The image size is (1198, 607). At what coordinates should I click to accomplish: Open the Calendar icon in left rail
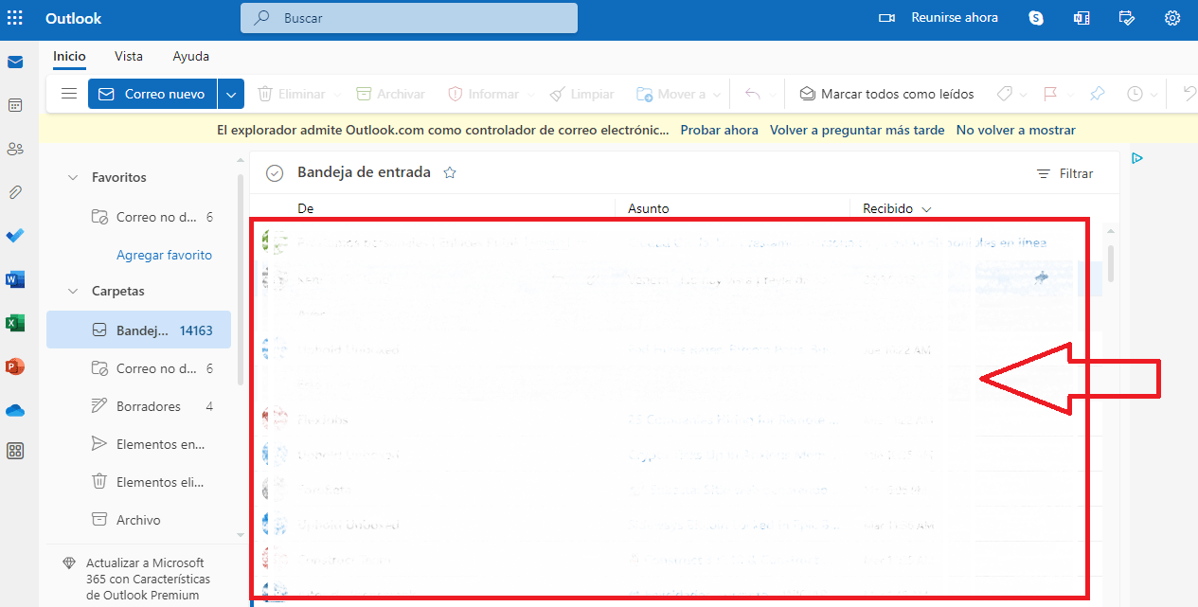click(x=14, y=105)
